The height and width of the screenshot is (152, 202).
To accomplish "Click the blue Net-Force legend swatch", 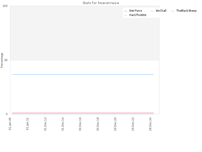I will [x=125, y=11].
